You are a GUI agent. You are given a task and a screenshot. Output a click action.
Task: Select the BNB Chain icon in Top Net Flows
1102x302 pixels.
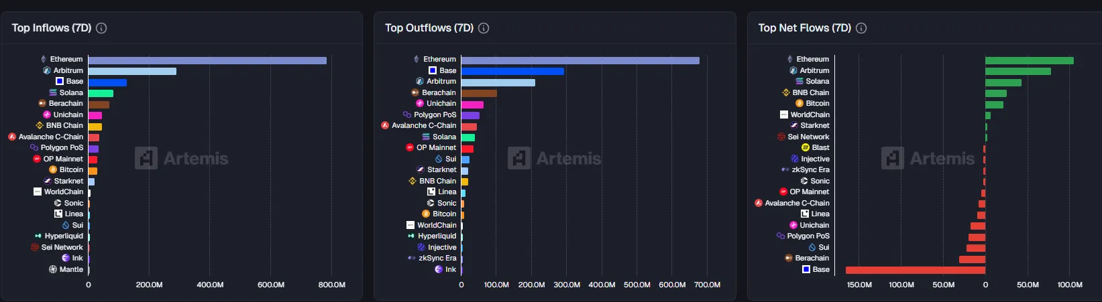click(786, 92)
